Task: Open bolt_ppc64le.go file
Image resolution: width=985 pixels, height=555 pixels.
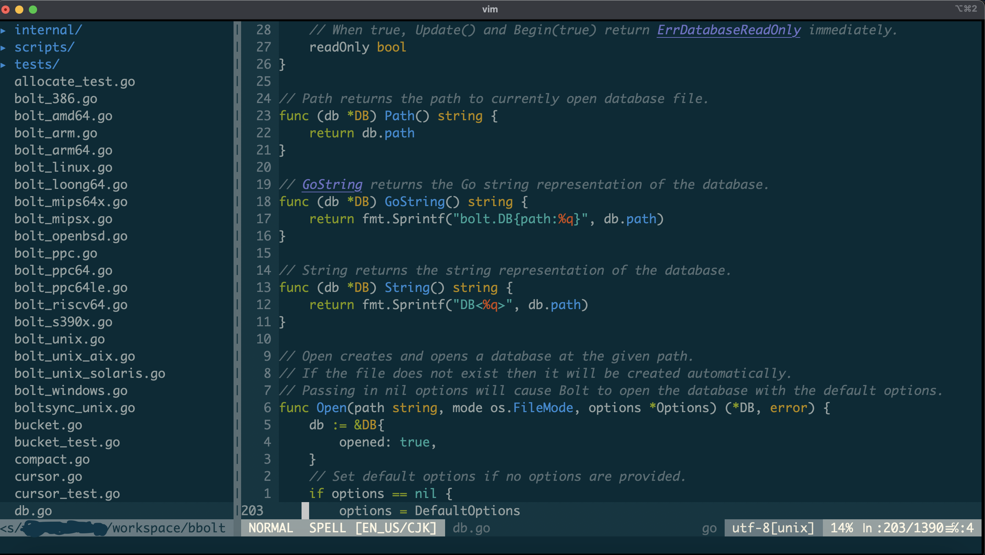Action: [71, 288]
